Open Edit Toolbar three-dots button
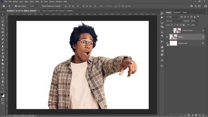 3,88
